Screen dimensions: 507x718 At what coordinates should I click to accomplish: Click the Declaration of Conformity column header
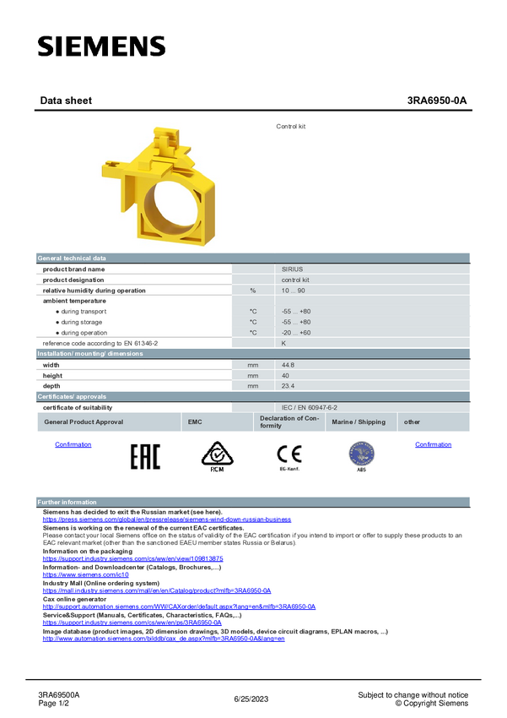pyautogui.click(x=289, y=422)
